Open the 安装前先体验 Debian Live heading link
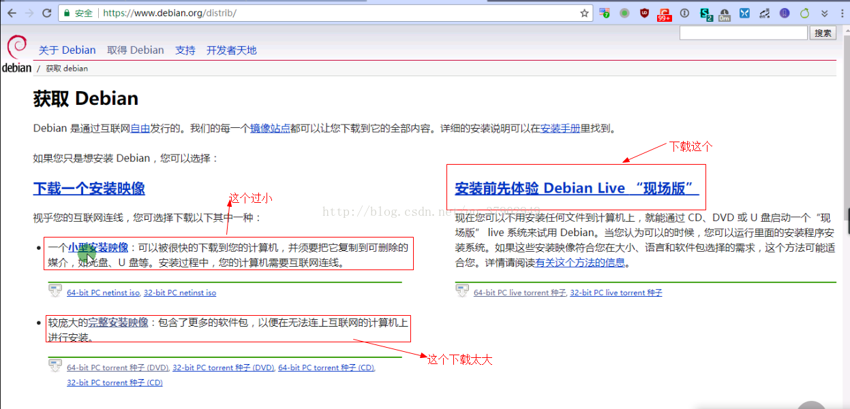850x409 pixels. pyautogui.click(x=577, y=189)
